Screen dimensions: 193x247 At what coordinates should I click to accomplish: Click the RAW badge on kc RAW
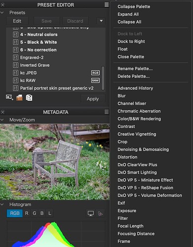pos(95,81)
